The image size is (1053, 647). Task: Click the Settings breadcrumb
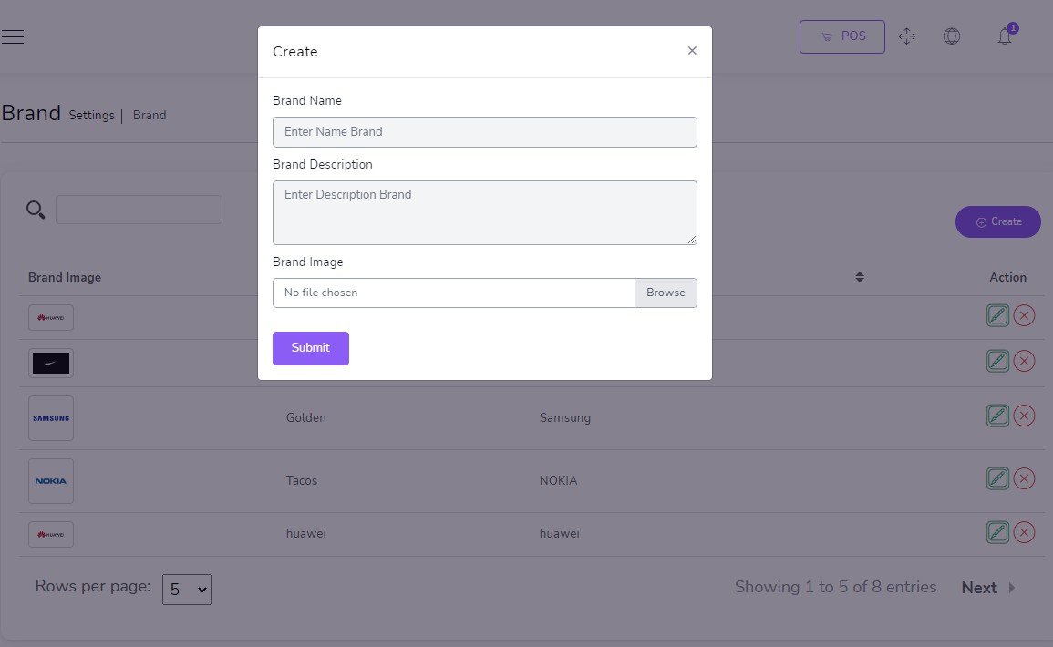pos(91,115)
